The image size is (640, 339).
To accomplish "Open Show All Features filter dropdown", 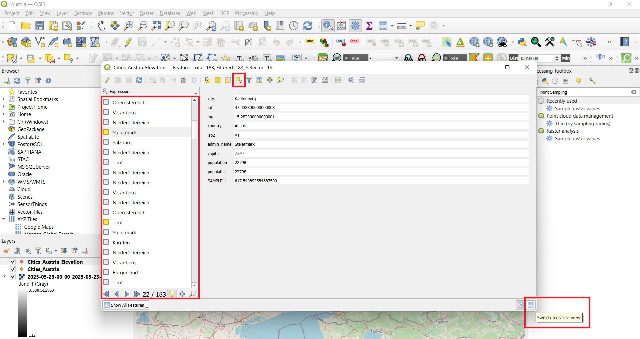I will click(126, 305).
